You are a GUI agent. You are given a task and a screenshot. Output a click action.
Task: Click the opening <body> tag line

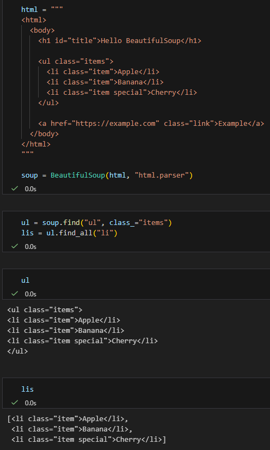coord(42,31)
